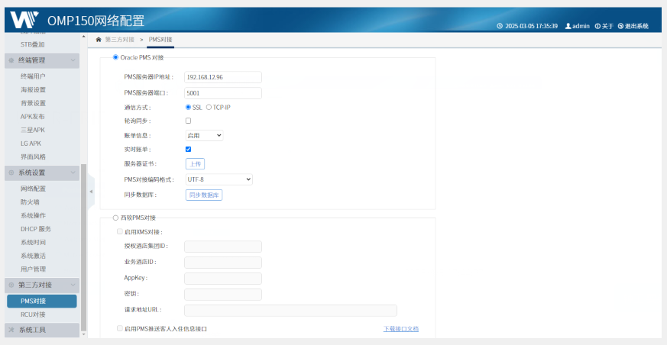This screenshot has height=345, width=667.
Task: Open 用户管理 in the sidebar
Action: [33, 269]
